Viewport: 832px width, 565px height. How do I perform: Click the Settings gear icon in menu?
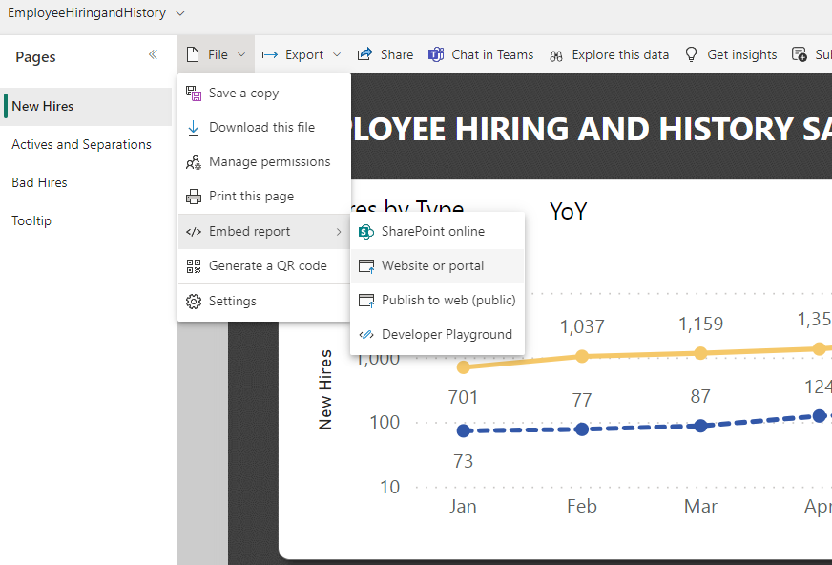click(194, 302)
